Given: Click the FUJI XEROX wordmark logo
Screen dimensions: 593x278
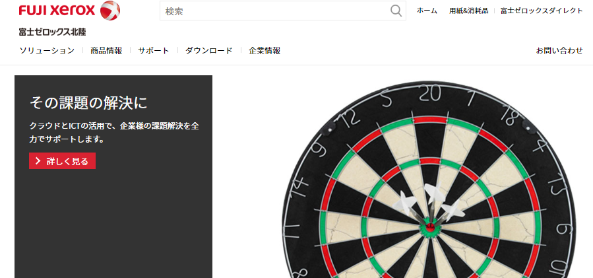Looking at the screenshot, I should pyautogui.click(x=57, y=11).
